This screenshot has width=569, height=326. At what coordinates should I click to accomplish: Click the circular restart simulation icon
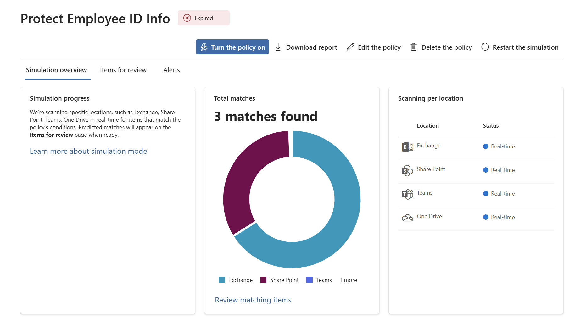tap(485, 47)
